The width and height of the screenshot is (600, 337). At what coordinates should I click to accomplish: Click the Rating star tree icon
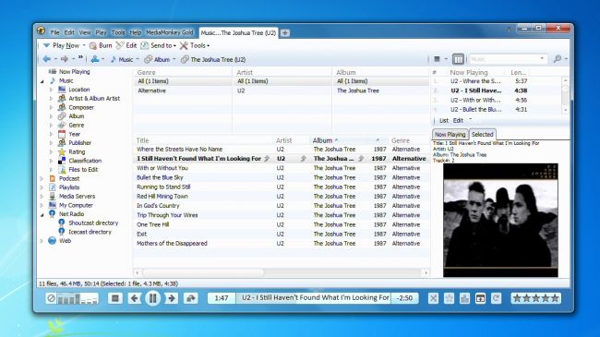tap(62, 151)
